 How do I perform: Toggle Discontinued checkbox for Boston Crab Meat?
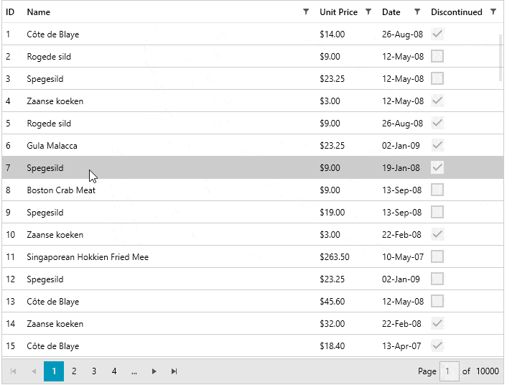coord(437,190)
